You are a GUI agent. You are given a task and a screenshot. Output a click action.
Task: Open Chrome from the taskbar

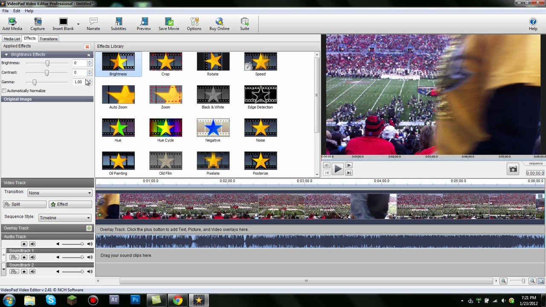click(177, 300)
